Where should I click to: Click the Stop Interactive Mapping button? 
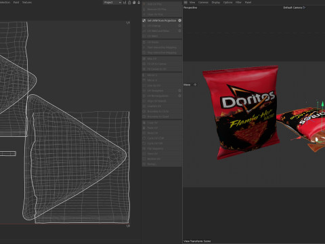point(162,53)
